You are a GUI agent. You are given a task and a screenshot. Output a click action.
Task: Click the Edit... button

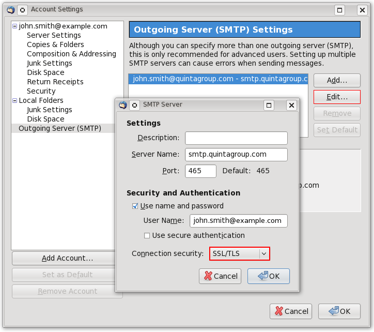pyautogui.click(x=337, y=97)
